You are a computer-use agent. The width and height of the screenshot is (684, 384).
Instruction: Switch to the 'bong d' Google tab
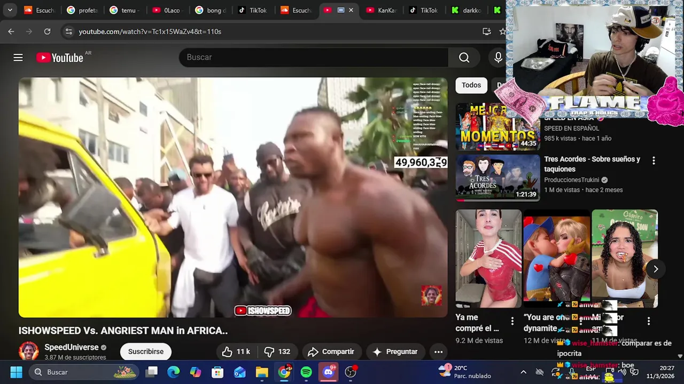209,10
